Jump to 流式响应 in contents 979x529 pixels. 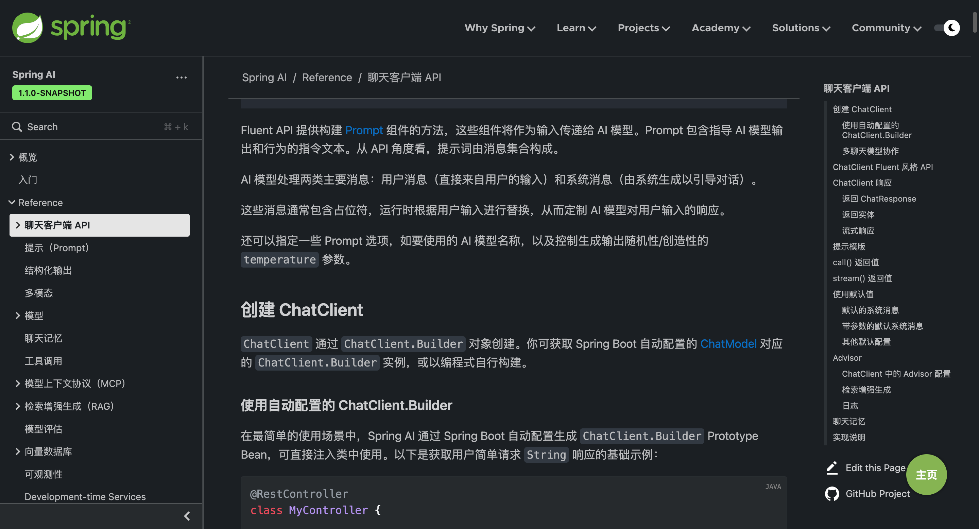coord(858,230)
